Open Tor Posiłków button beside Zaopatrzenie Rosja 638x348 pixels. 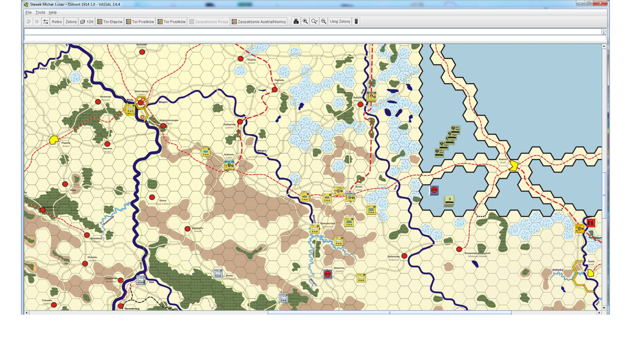click(x=171, y=21)
